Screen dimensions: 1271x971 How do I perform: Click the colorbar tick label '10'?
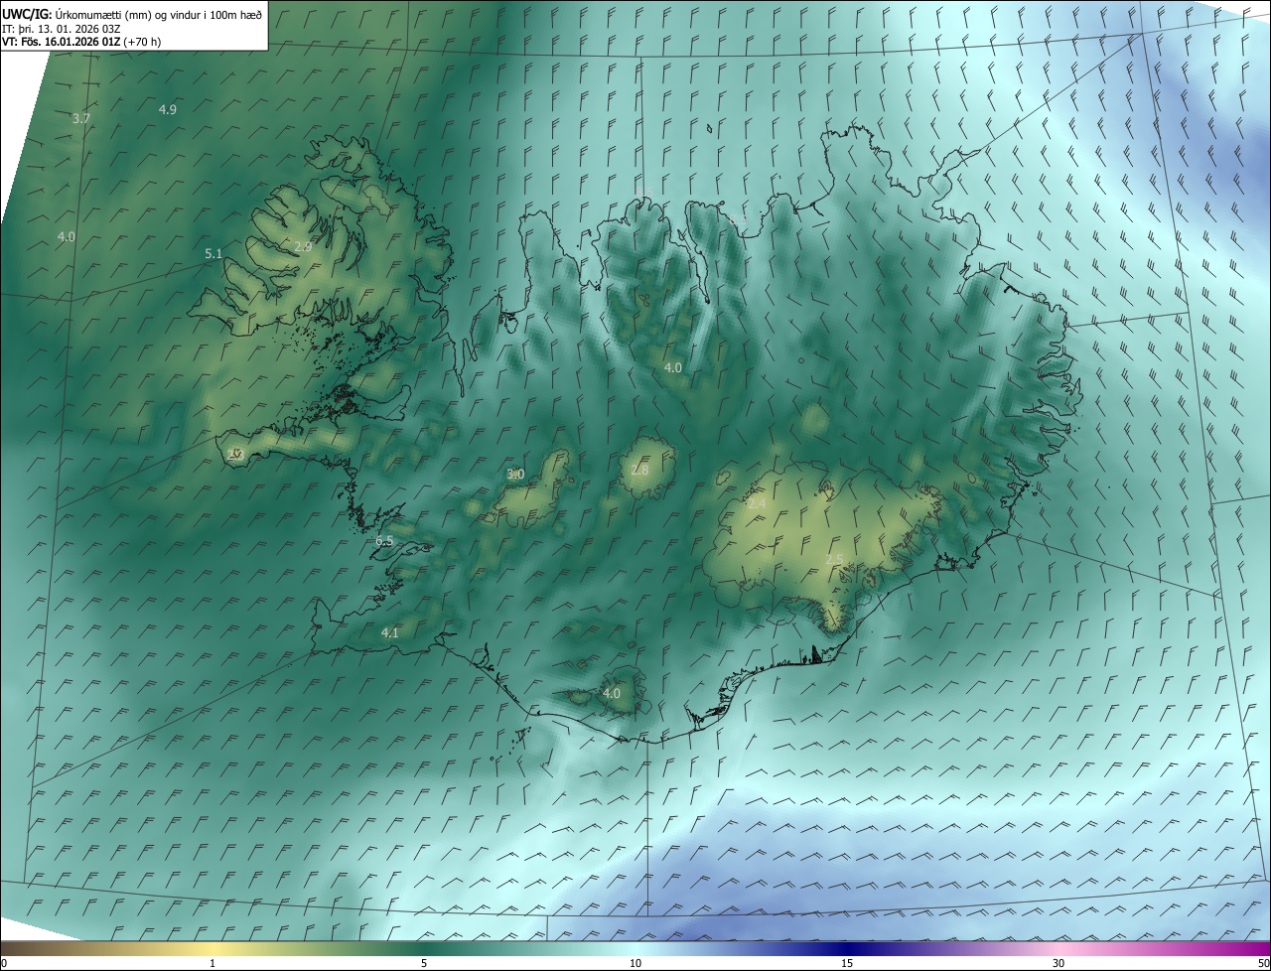pyautogui.click(x=635, y=963)
